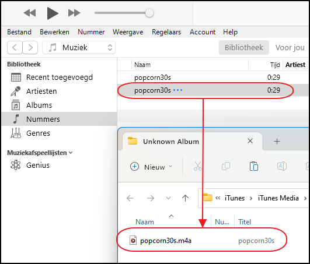Expand hidden breadcrumb path chevrons
Image resolution: width=310 pixels, height=264 pixels.
[218, 198]
